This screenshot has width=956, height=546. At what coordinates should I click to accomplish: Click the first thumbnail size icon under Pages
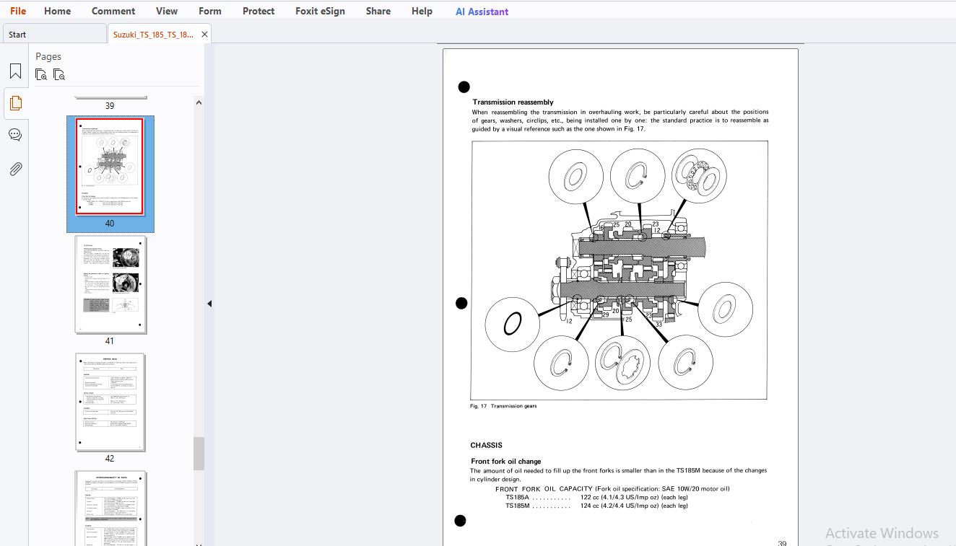(41, 74)
